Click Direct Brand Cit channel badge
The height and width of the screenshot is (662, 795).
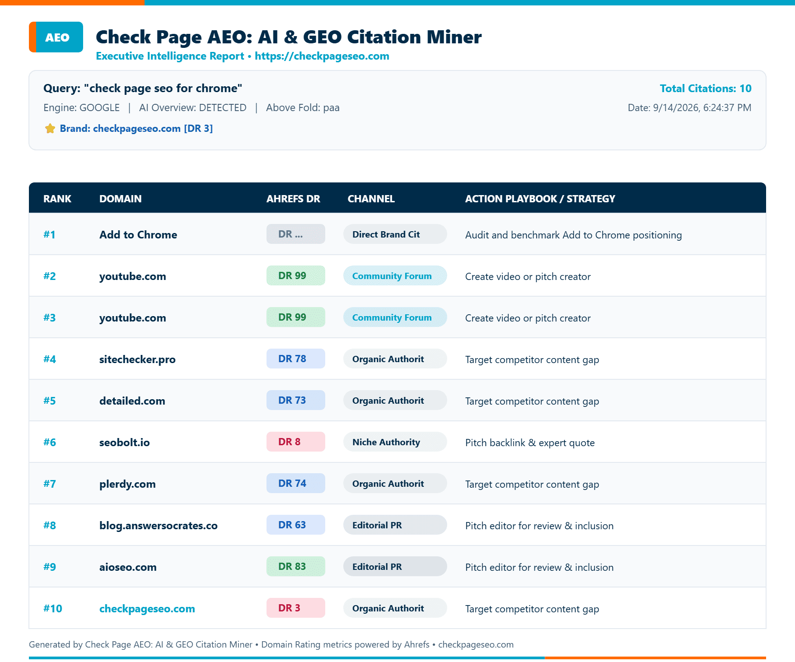pyautogui.click(x=395, y=234)
